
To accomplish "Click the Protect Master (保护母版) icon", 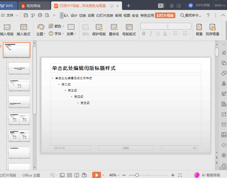I will coord(99,30).
